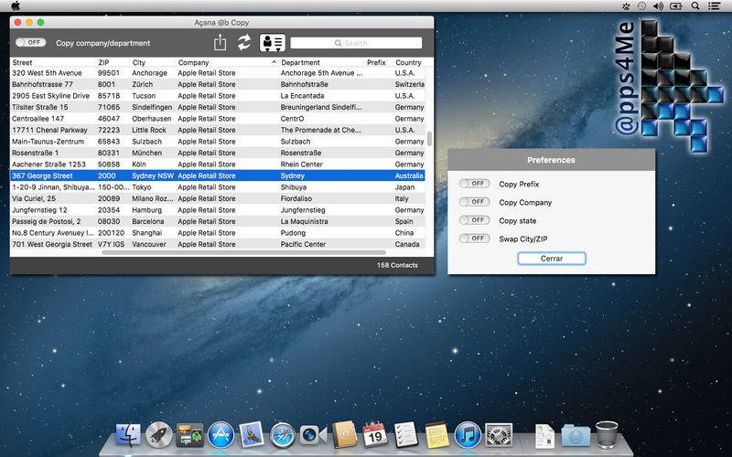Select the 17711 Chenal Parkway row
The height and width of the screenshot is (457, 732).
pyautogui.click(x=218, y=130)
